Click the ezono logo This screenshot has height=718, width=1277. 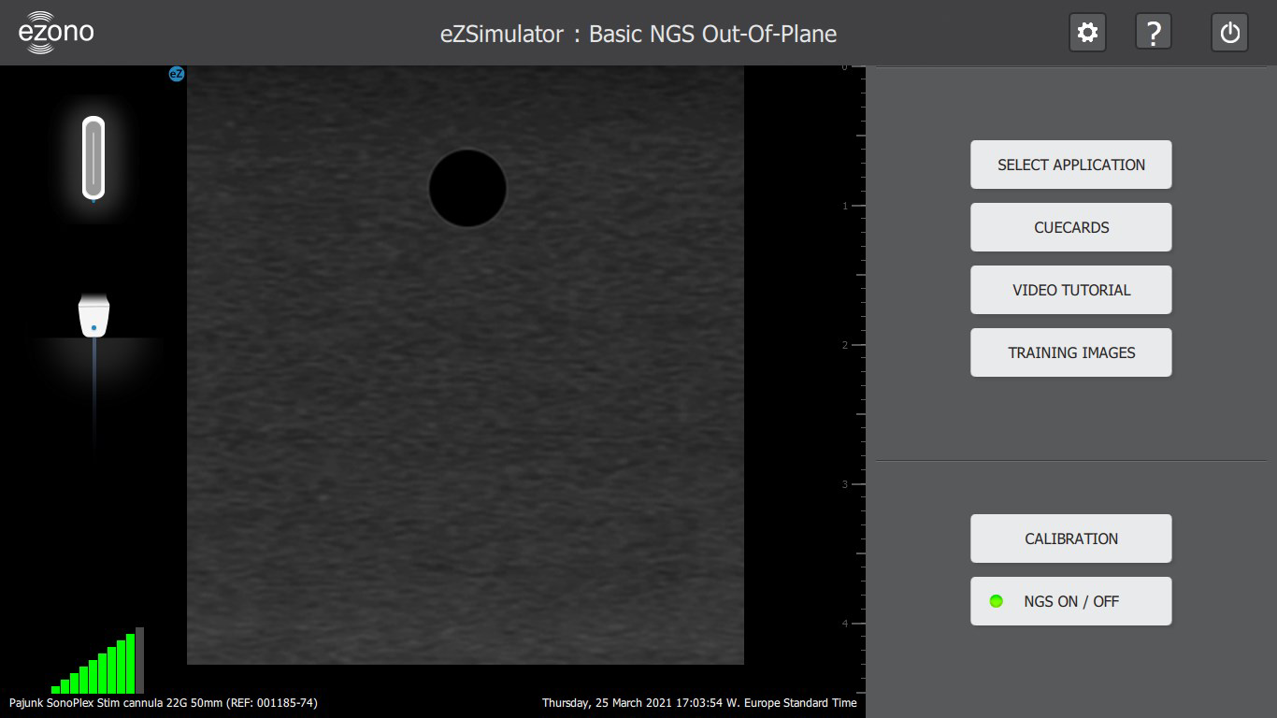click(56, 31)
